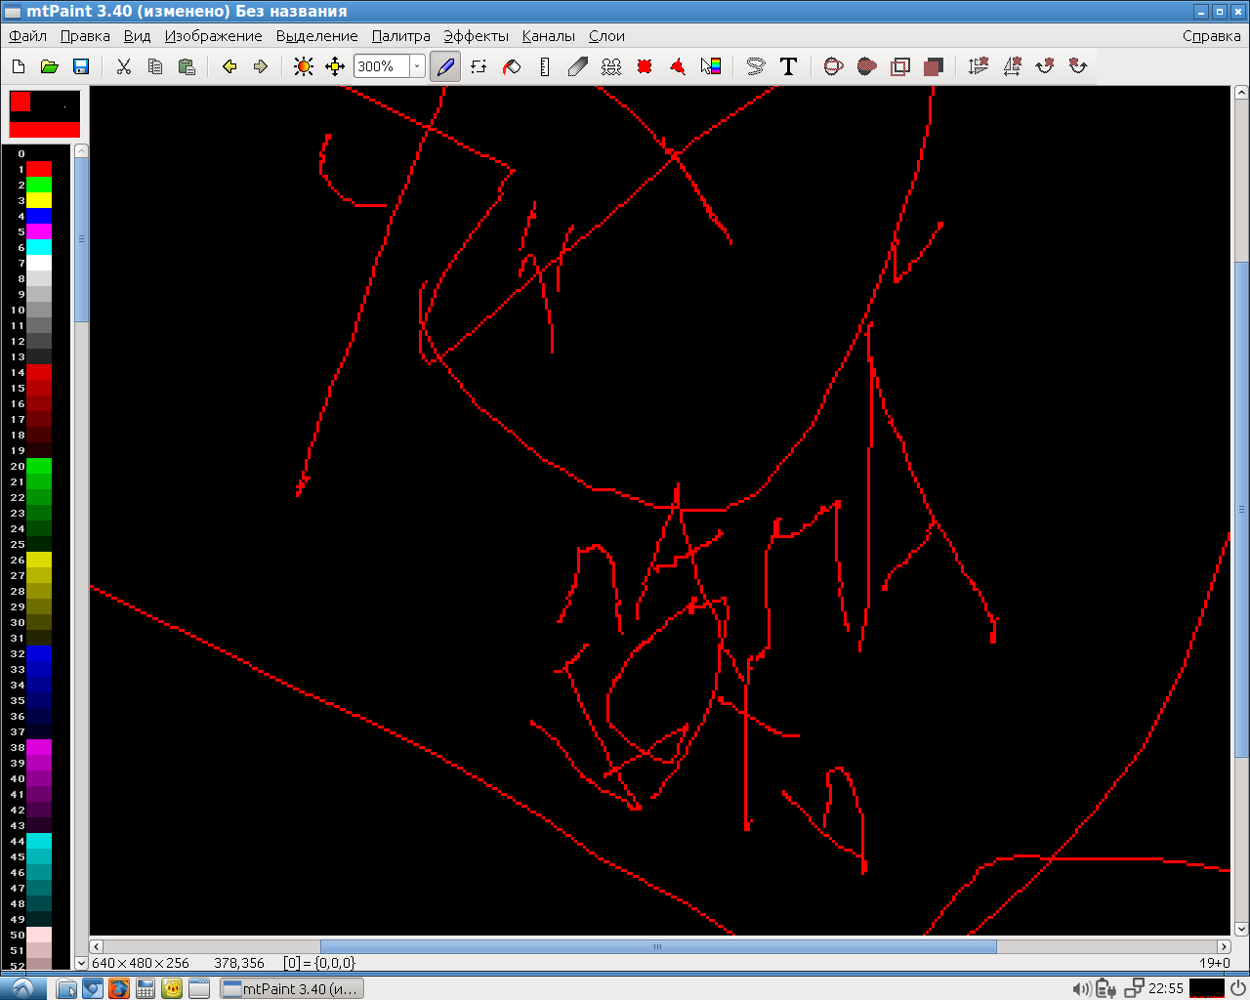Open Transform Colour via the sun icon

coord(304,66)
